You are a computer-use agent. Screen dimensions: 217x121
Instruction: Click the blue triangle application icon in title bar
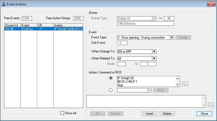3,4
